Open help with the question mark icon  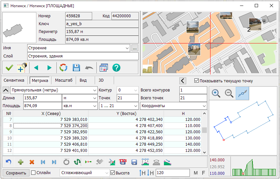(x=116, y=68)
